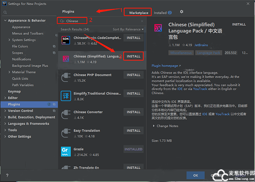The width and height of the screenshot is (255, 182).
Task: Click the plugins settings gear icon
Action: click(182, 12)
